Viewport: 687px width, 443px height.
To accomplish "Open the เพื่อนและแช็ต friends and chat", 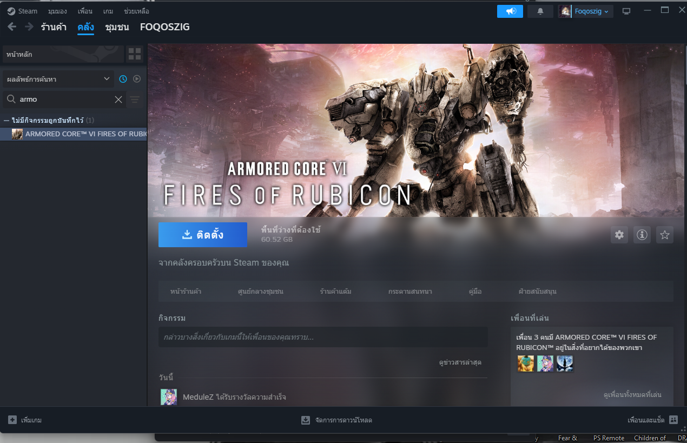I will (652, 420).
